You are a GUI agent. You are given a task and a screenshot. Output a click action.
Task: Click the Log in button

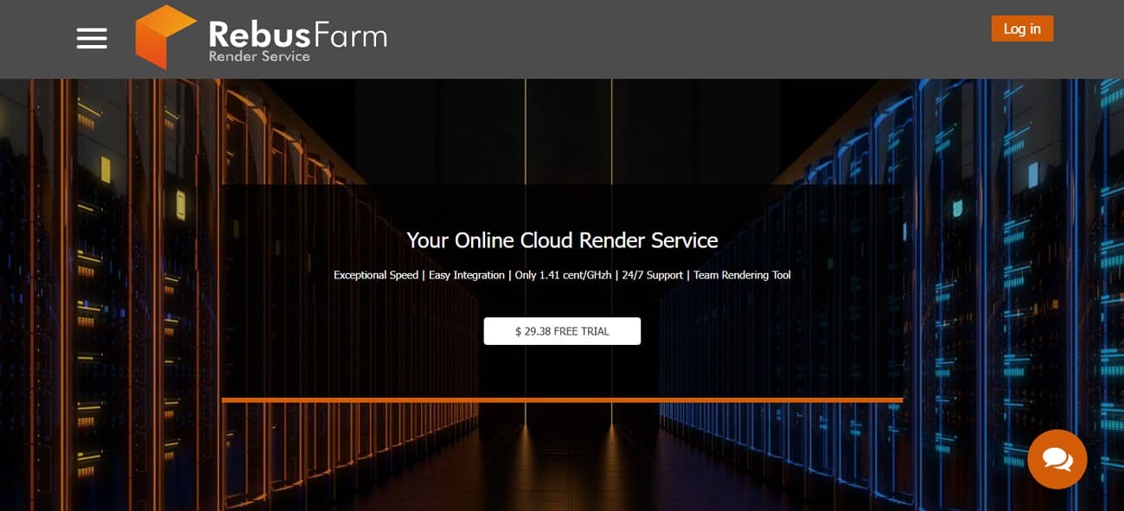[x=1022, y=29]
